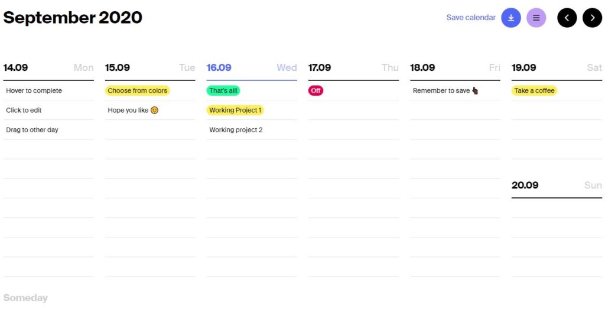Viewport: 605px width, 316px height.
Task: Click the 'Working project 2' task
Action: pos(236,130)
